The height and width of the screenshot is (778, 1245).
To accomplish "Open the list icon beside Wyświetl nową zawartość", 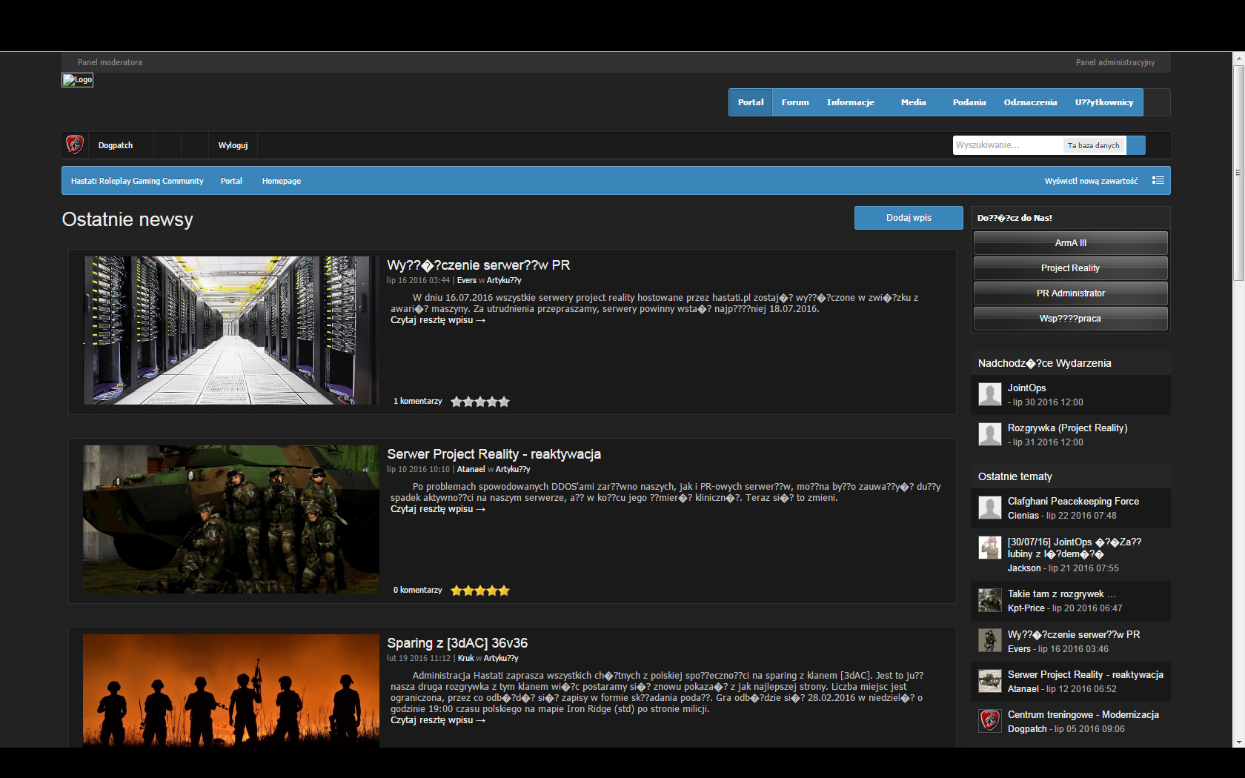I will point(1158,181).
